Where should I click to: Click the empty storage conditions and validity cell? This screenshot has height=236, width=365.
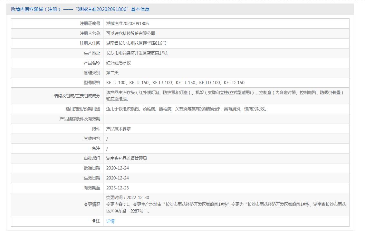(226, 119)
